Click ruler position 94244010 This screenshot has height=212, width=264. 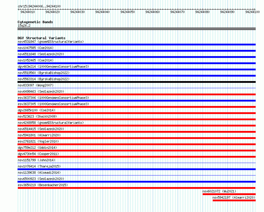coord(28,12)
